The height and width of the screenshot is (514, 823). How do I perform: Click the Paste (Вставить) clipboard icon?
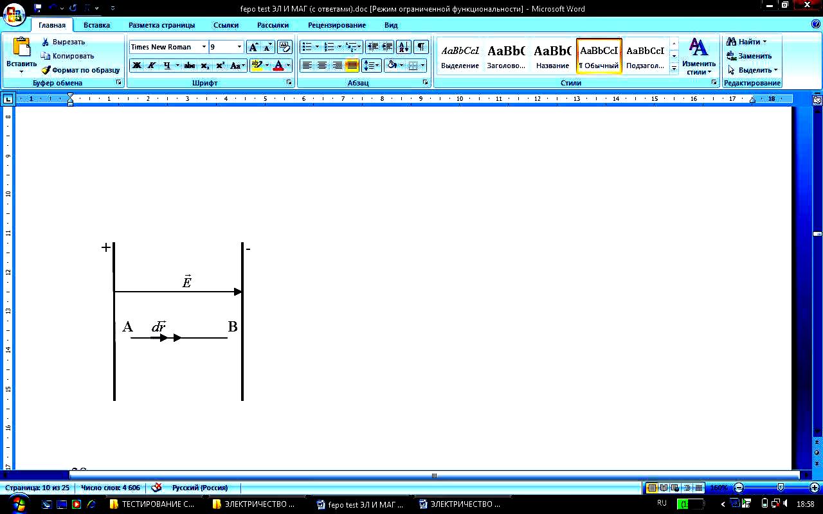[x=22, y=48]
